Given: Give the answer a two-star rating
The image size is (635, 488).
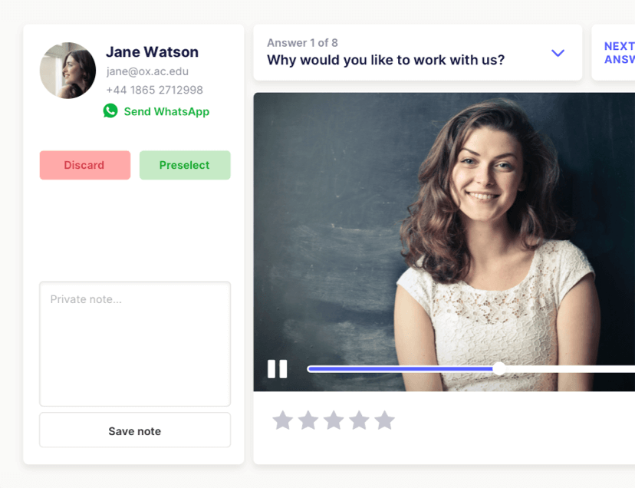Looking at the screenshot, I should 308,420.
